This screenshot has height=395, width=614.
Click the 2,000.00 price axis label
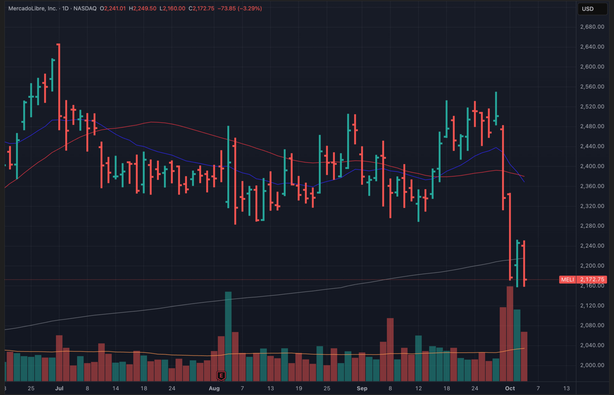click(x=592, y=365)
